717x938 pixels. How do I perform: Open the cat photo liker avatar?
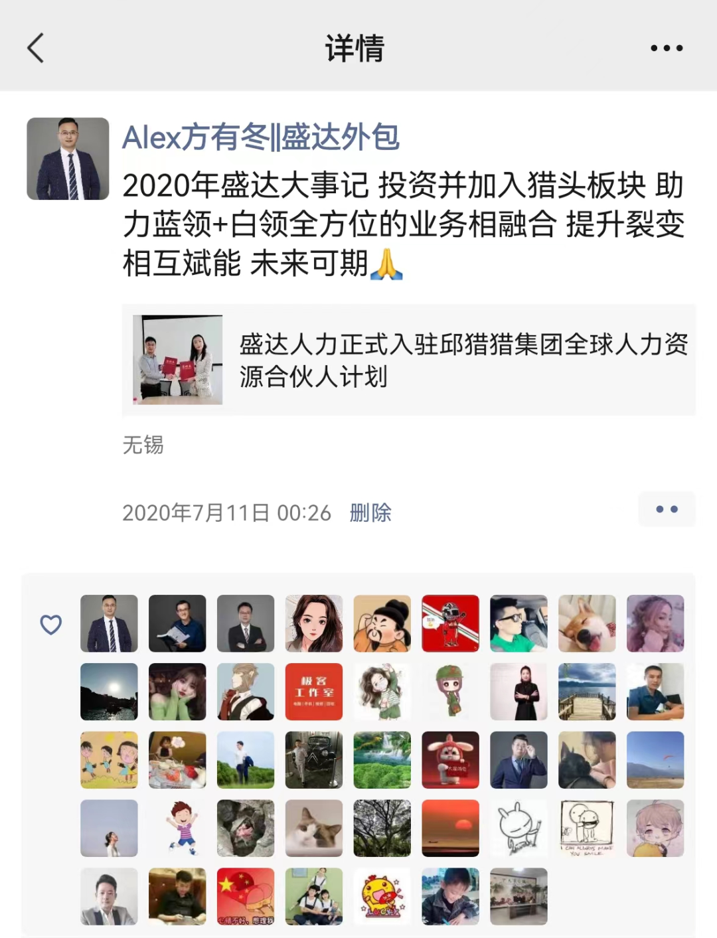pos(314,828)
